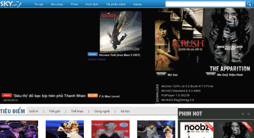Viewport: 254px width, 138px height.
Task: Click the vertical DOWNLOAD label
Action: [157, 93]
